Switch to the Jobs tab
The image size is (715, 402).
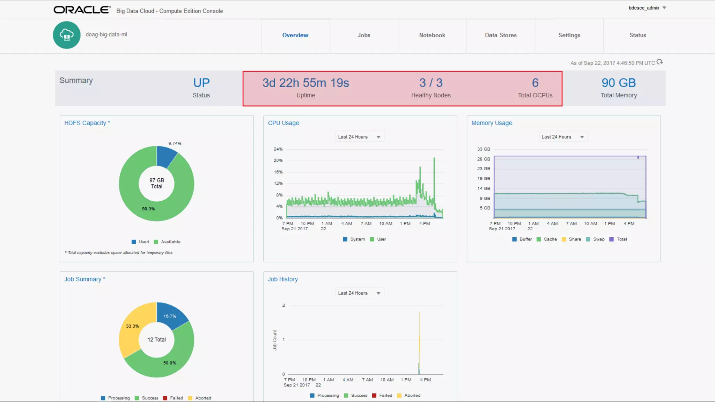[364, 35]
